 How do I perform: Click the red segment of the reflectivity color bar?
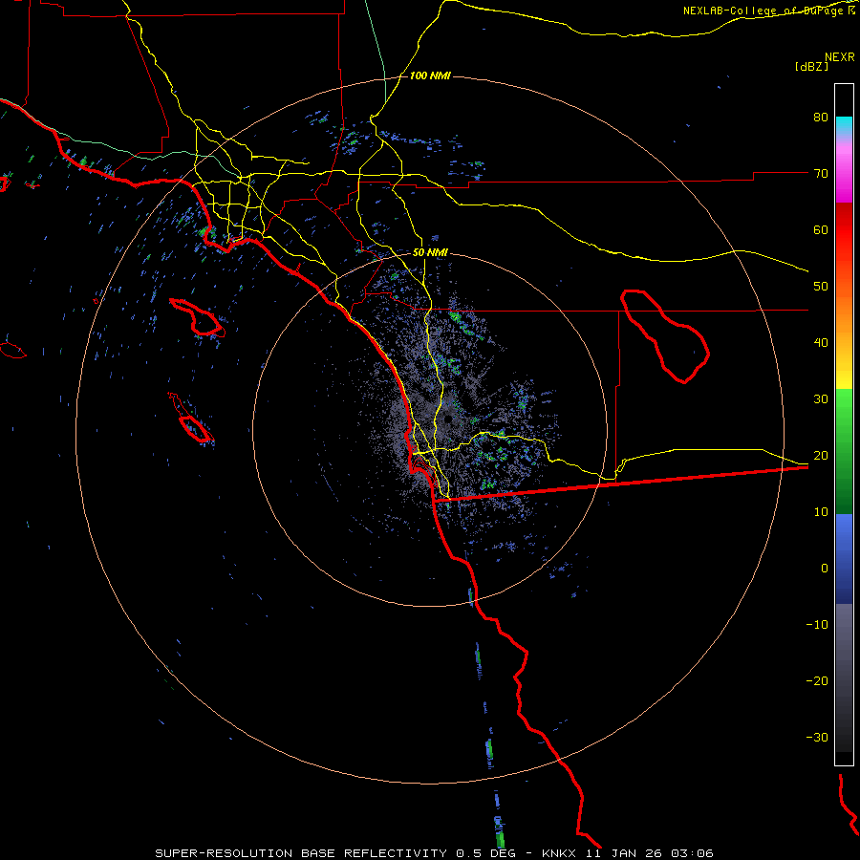click(844, 230)
